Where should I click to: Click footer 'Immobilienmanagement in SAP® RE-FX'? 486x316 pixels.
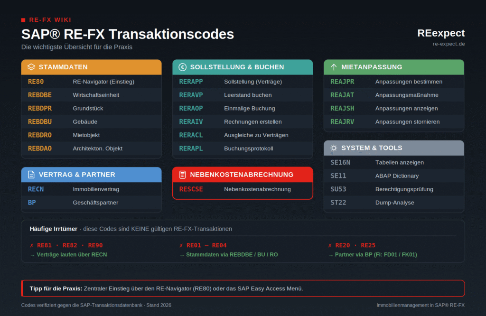click(x=421, y=305)
